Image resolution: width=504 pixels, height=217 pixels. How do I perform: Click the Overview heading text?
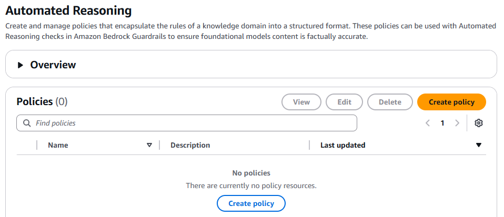click(x=53, y=65)
